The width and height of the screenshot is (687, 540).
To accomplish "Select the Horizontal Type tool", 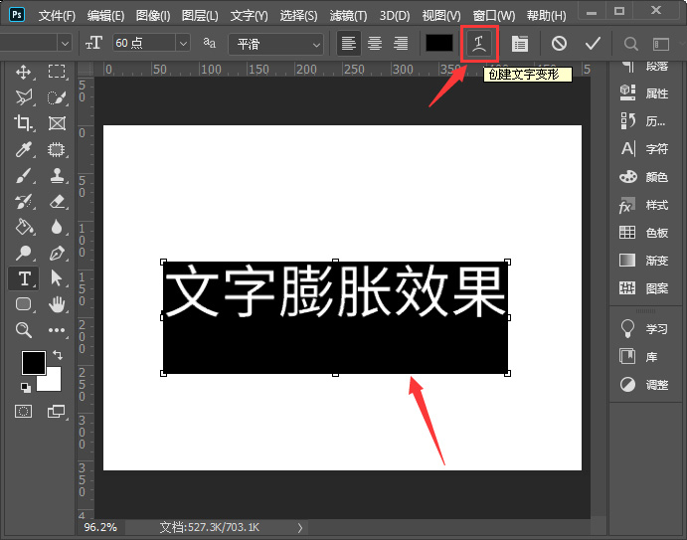I will click(24, 278).
